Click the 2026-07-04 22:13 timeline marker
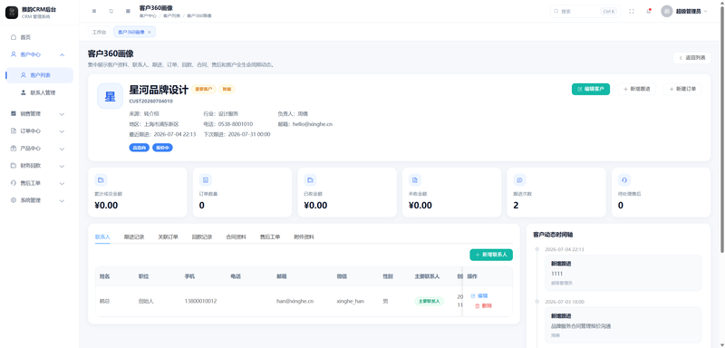 (536, 249)
